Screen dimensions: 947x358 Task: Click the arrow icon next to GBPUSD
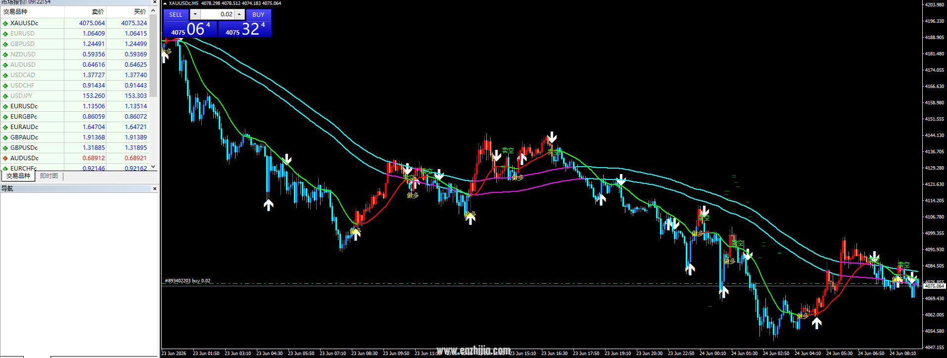coord(5,44)
